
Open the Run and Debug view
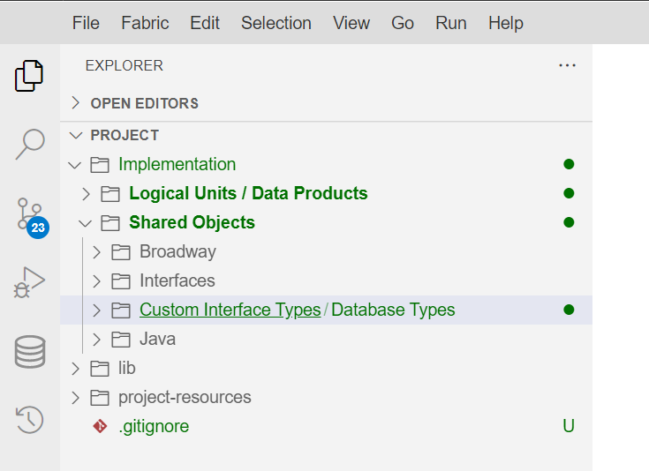(x=29, y=282)
